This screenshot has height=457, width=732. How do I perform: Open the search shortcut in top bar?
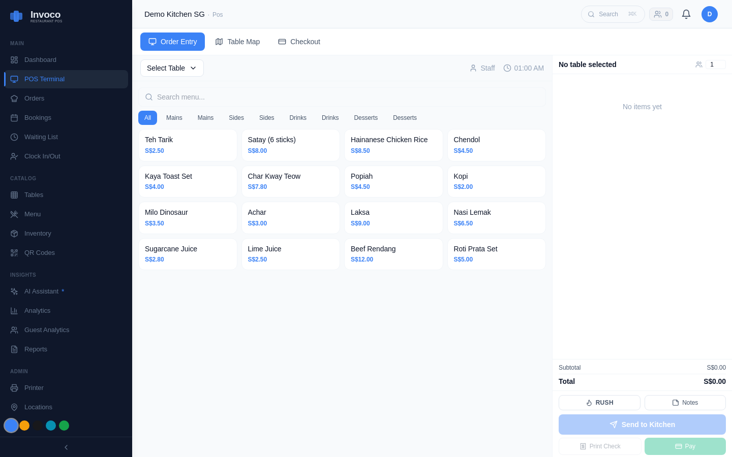pos(613,14)
